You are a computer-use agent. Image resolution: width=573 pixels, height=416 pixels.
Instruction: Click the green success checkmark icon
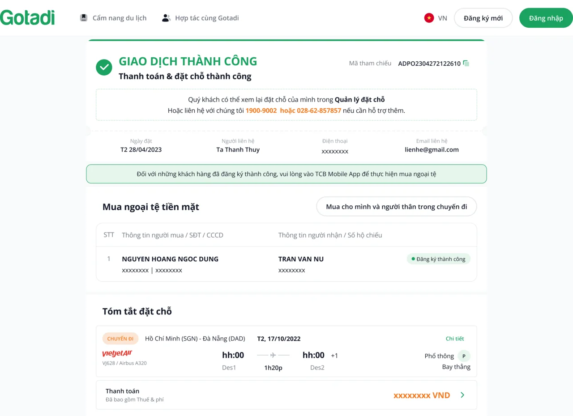pos(104,68)
